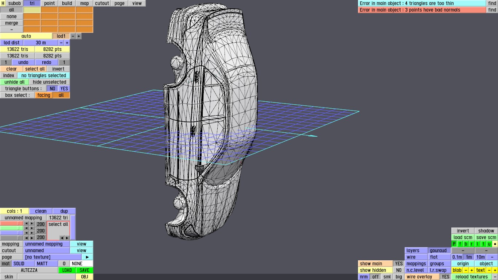Increase blob size with plus
498x280 pixels.
point(472,270)
